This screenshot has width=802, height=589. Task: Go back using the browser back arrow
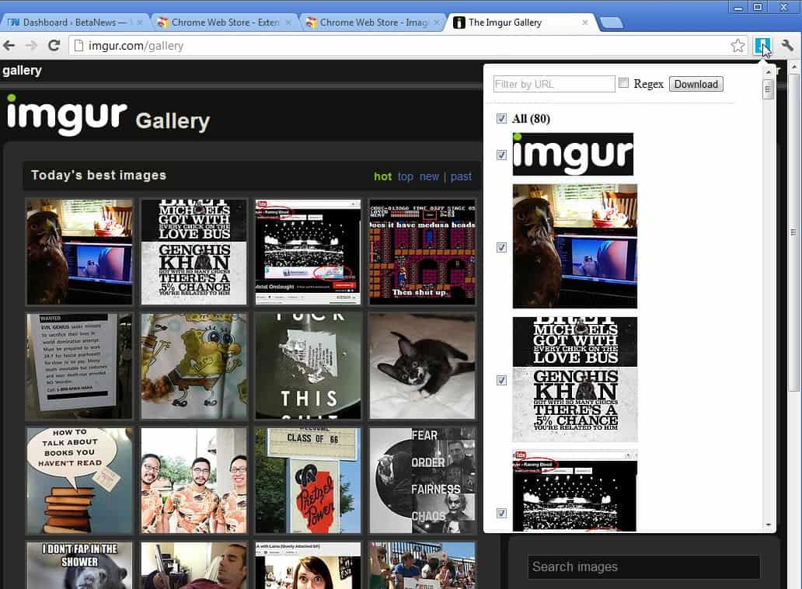click(x=10, y=46)
